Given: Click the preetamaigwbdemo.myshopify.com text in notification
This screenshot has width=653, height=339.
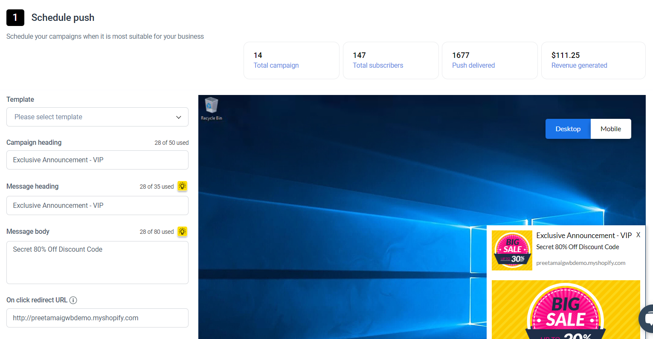Looking at the screenshot, I should coord(581,263).
